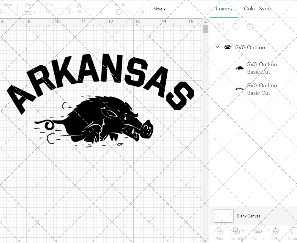This screenshot has height=243, width=297.
Task: Select the Slice tool
Action: 220,234
